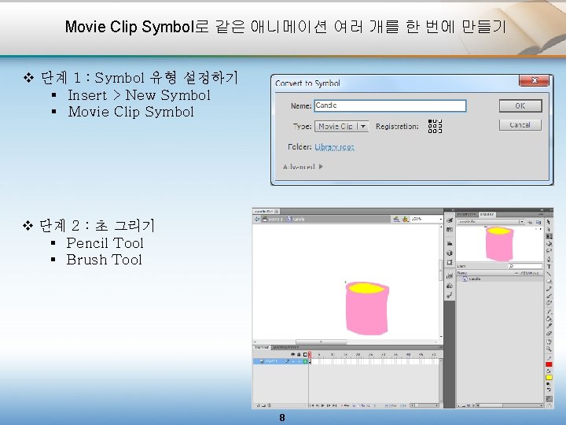Screen dimensions: 566x425
Task: Switch to the Motion Editor tab
Action: (x=286, y=347)
